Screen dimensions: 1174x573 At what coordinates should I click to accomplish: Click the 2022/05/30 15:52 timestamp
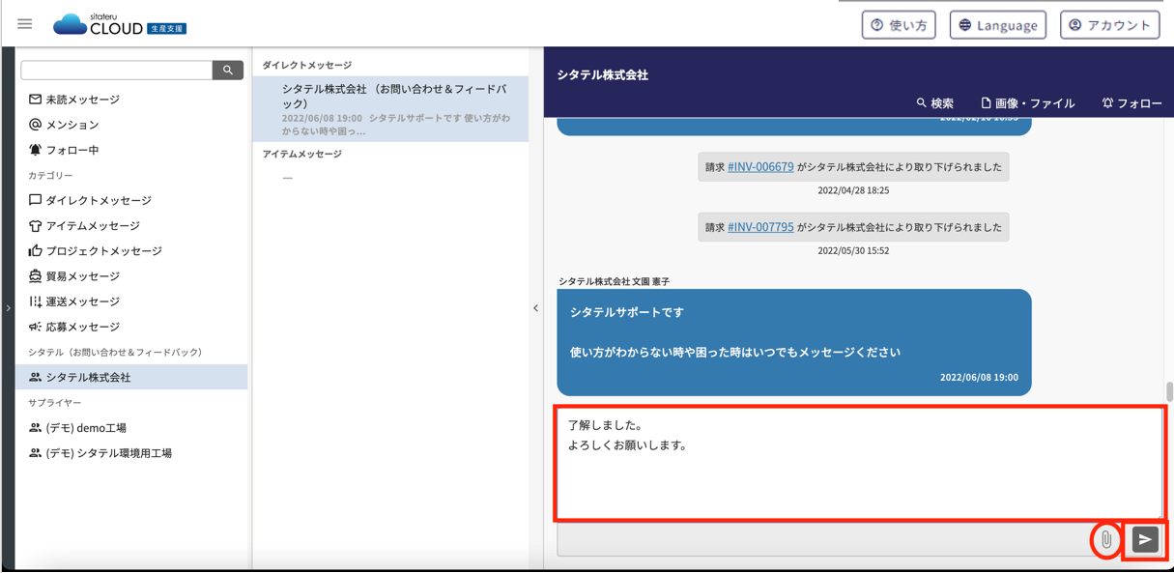point(853,250)
